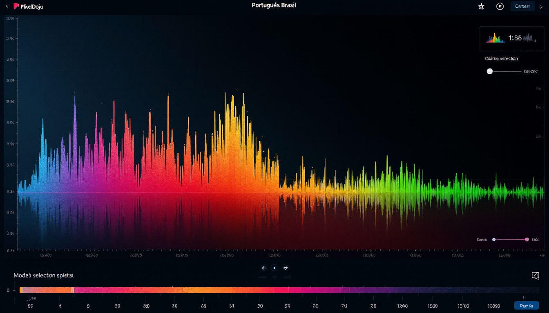Click the Português Brasil title
Image resolution: width=549 pixels, height=313 pixels.
(274, 5)
